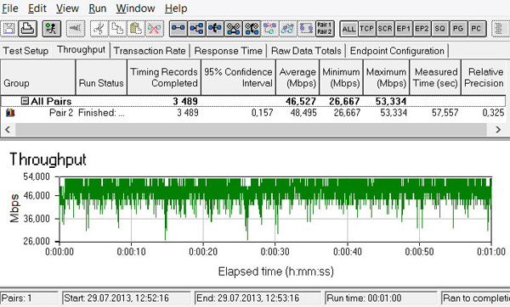Click the Print icon in toolbar
The width and height of the screenshot is (510, 307).
(x=28, y=29)
